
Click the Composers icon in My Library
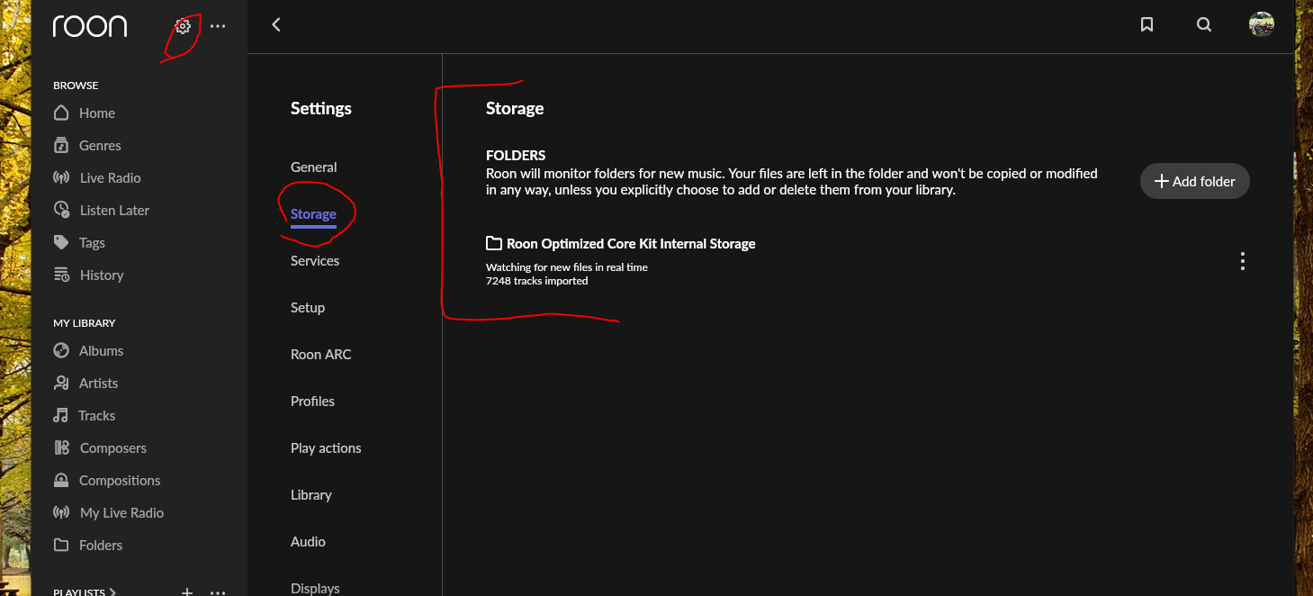(x=61, y=447)
